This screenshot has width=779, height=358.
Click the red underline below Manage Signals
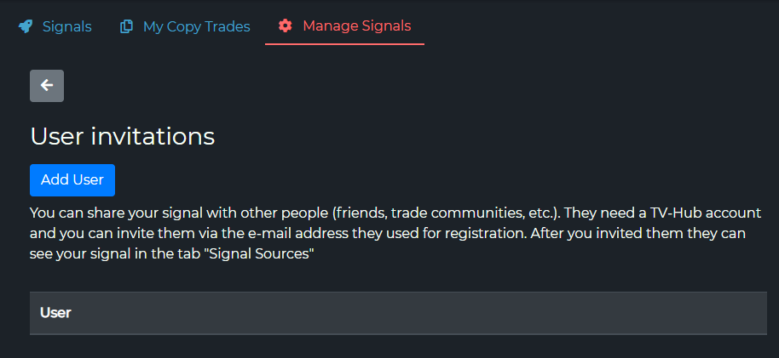click(344, 43)
